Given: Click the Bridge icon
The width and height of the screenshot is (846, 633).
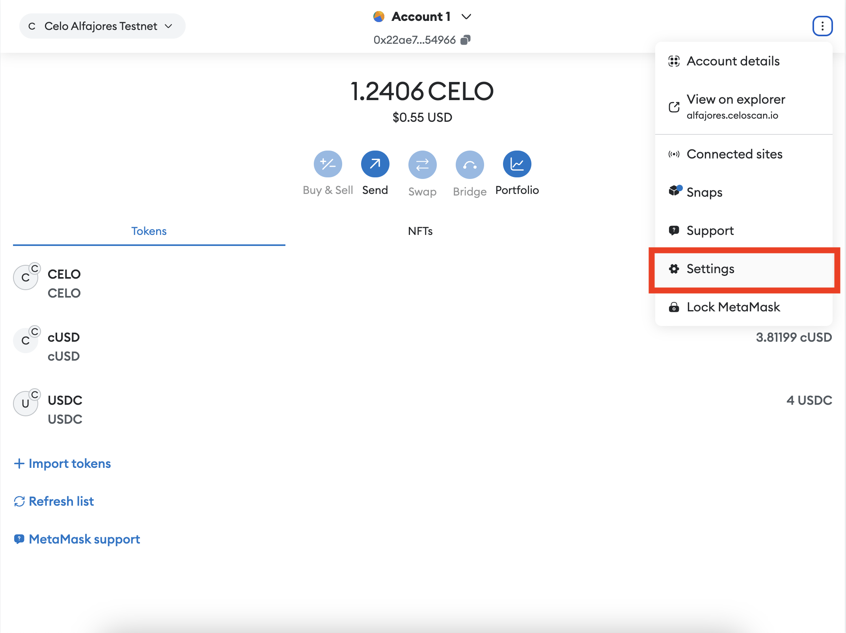Looking at the screenshot, I should pyautogui.click(x=470, y=164).
